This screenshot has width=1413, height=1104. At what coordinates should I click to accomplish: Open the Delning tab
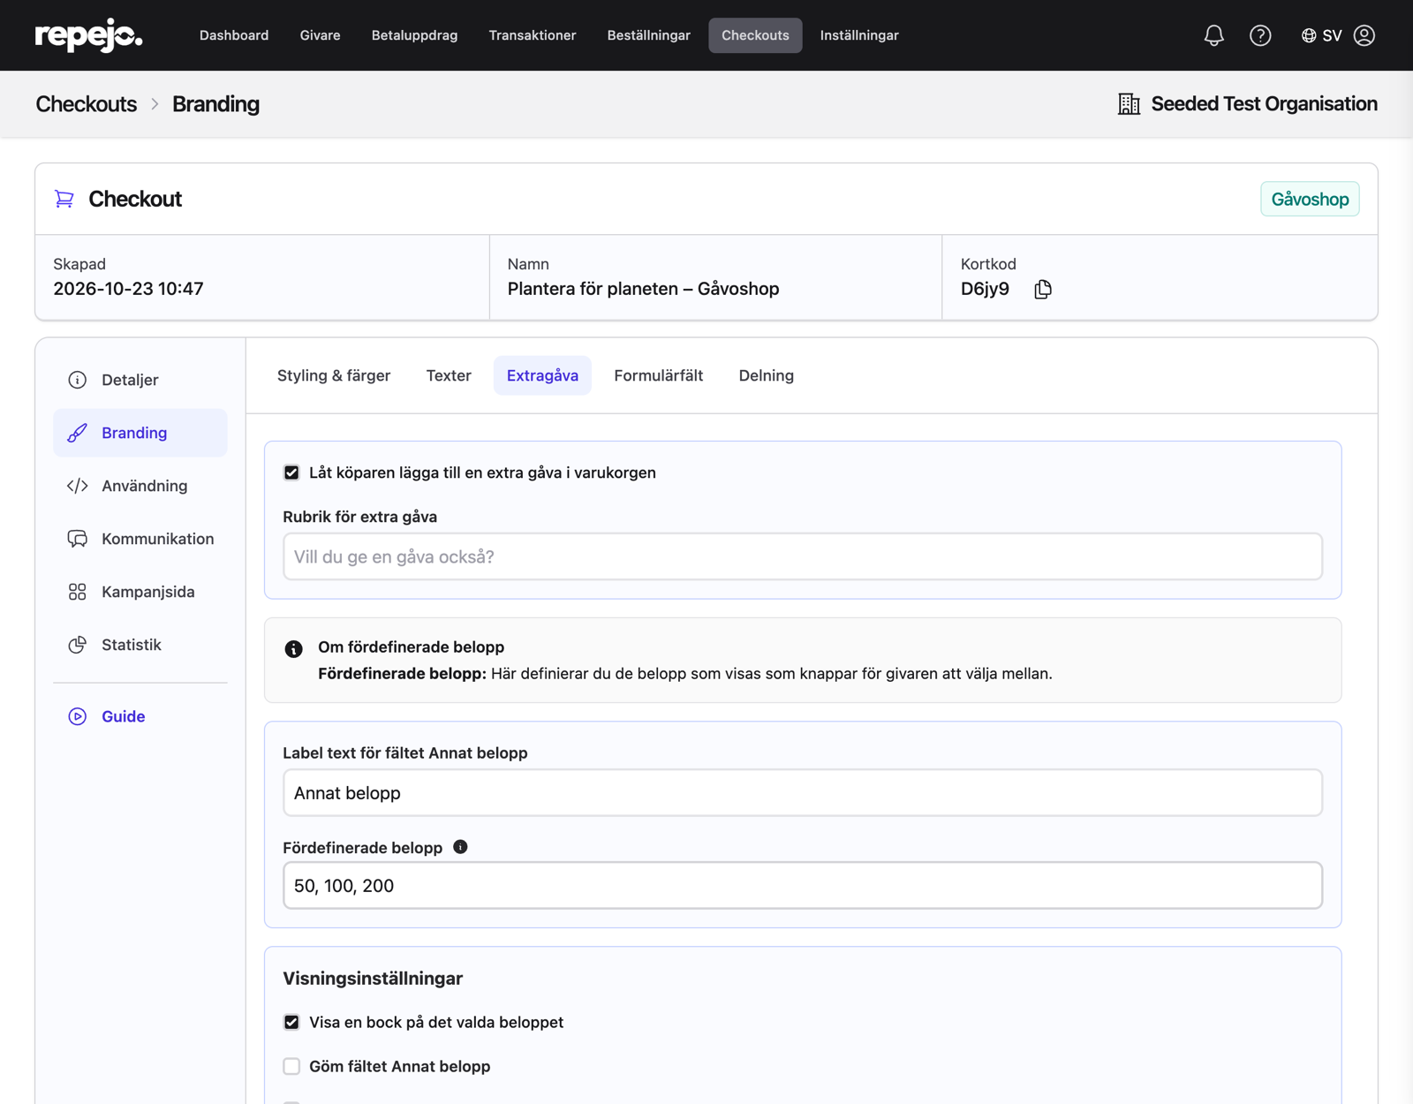(767, 375)
